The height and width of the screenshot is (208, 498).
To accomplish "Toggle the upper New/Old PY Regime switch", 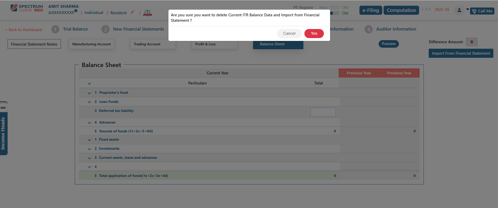I will [335, 8].
